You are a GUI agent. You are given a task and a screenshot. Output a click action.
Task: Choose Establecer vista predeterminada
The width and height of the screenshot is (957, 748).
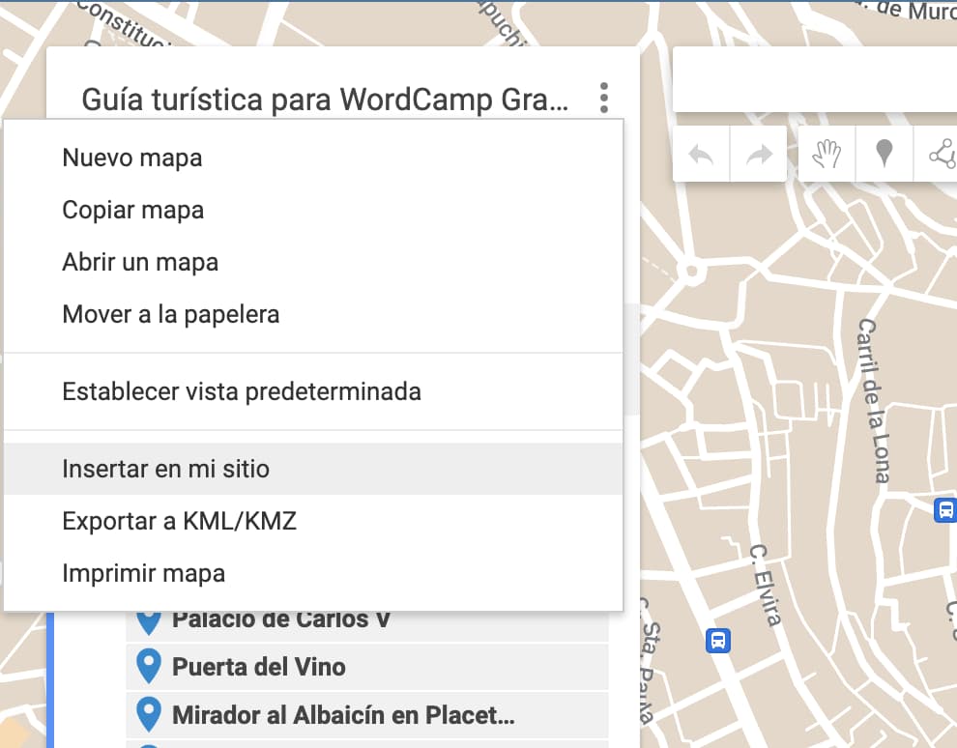click(x=241, y=392)
